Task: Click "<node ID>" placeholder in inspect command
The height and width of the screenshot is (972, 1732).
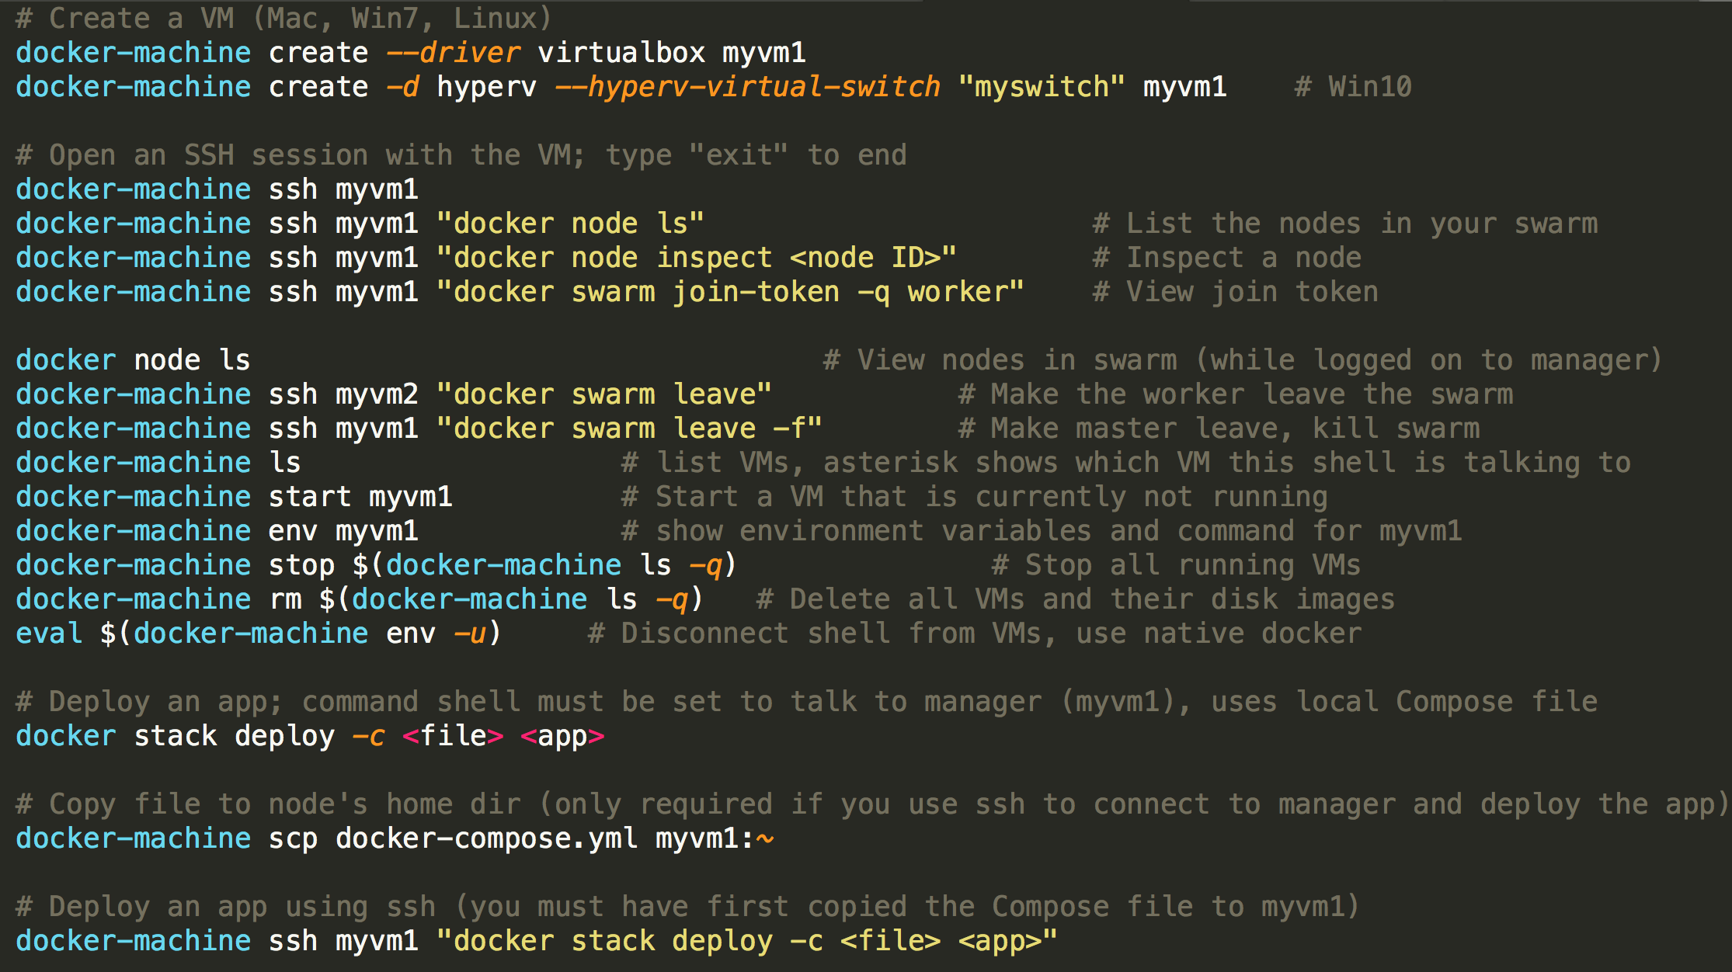Action: point(864,258)
